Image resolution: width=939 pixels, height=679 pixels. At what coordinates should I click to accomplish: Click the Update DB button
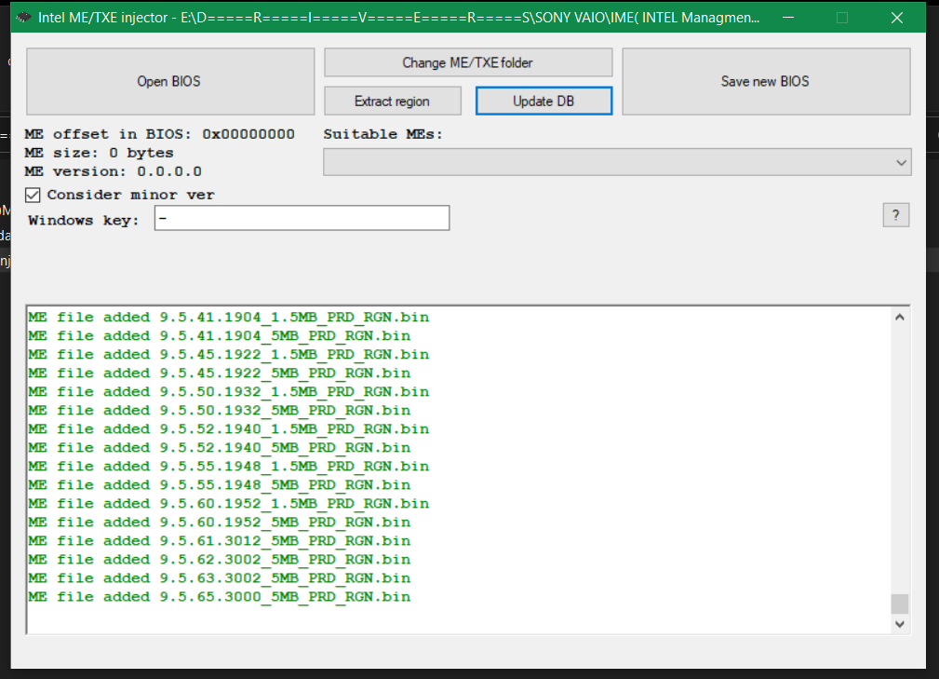543,101
